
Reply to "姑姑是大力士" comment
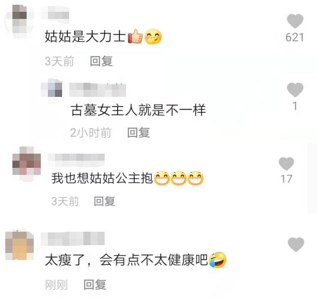[x=101, y=61]
